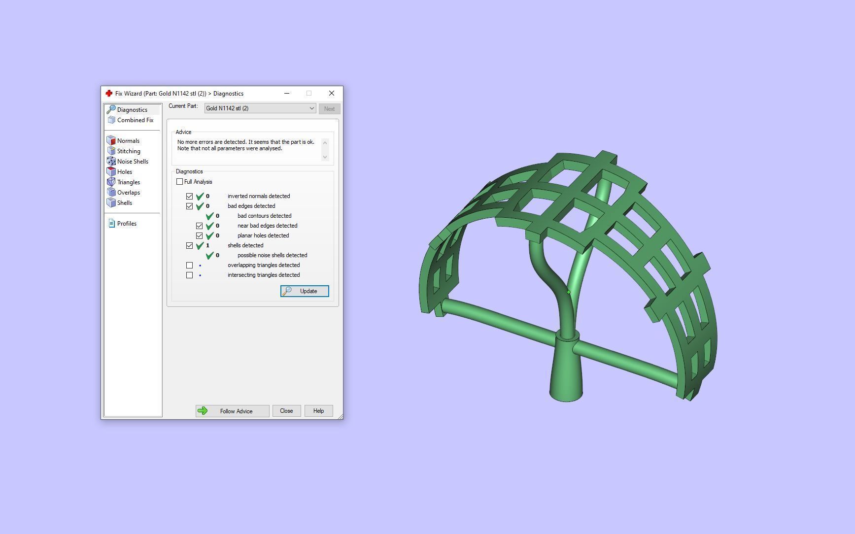
Task: Click the Stitching cube icon
Action: [111, 151]
